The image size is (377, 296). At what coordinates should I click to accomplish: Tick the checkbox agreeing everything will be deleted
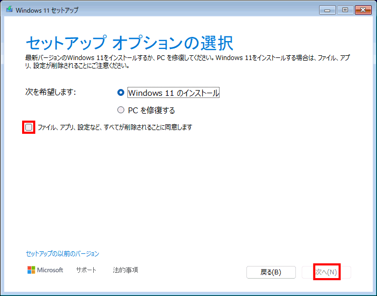pos(28,127)
